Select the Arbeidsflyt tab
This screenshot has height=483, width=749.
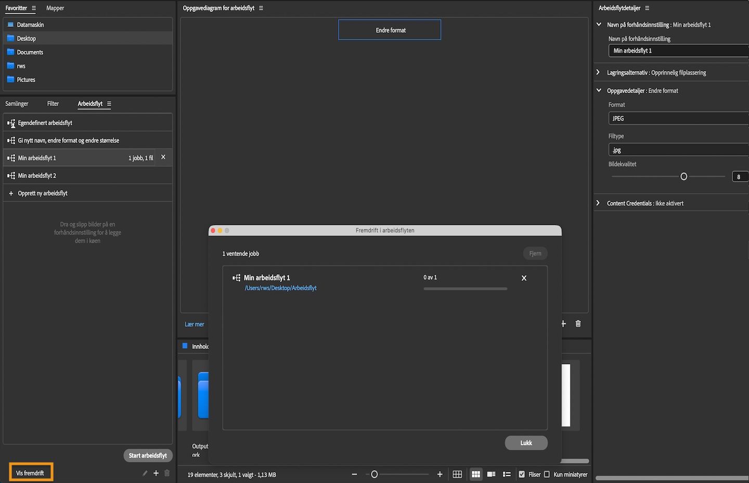(90, 104)
